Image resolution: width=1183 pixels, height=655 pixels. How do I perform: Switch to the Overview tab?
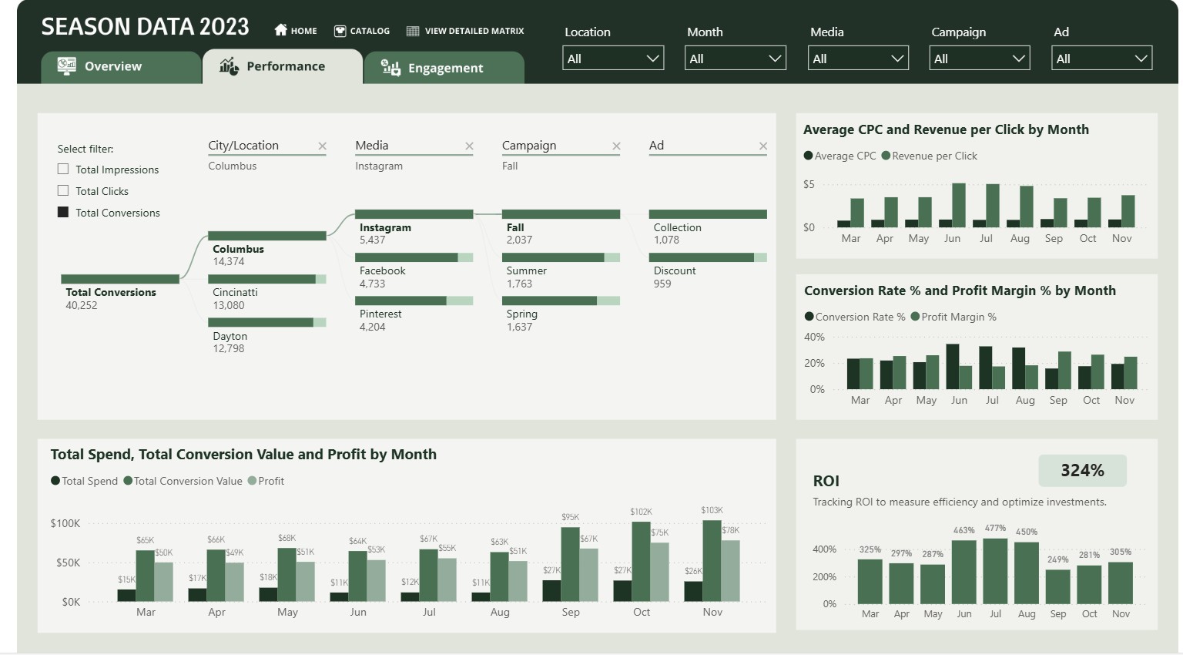click(113, 66)
